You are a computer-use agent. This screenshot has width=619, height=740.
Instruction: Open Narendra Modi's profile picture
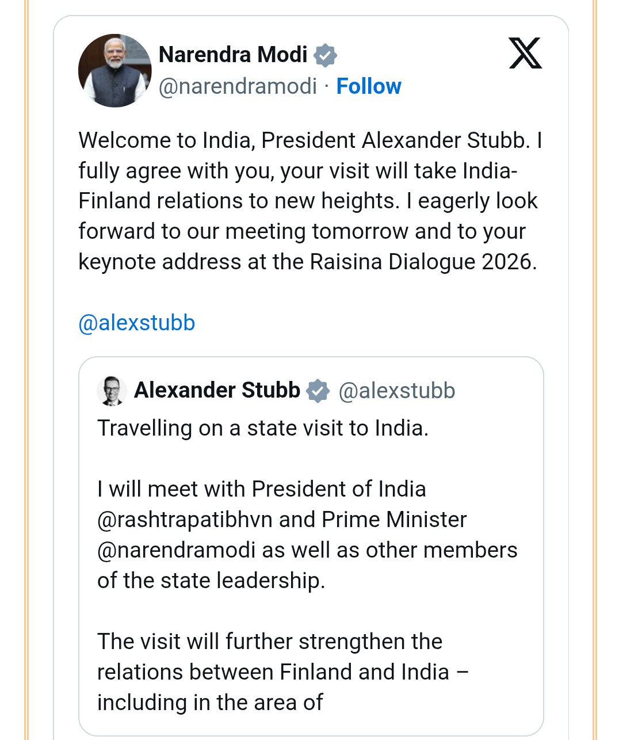click(114, 70)
